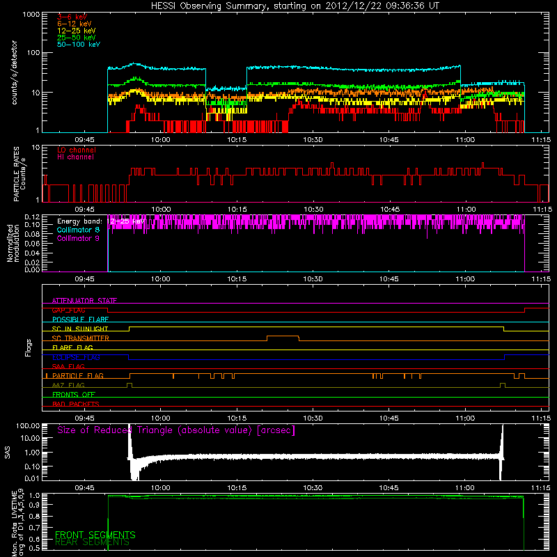
Task: Click the AAZ_FLAG label
Action: 68,385
